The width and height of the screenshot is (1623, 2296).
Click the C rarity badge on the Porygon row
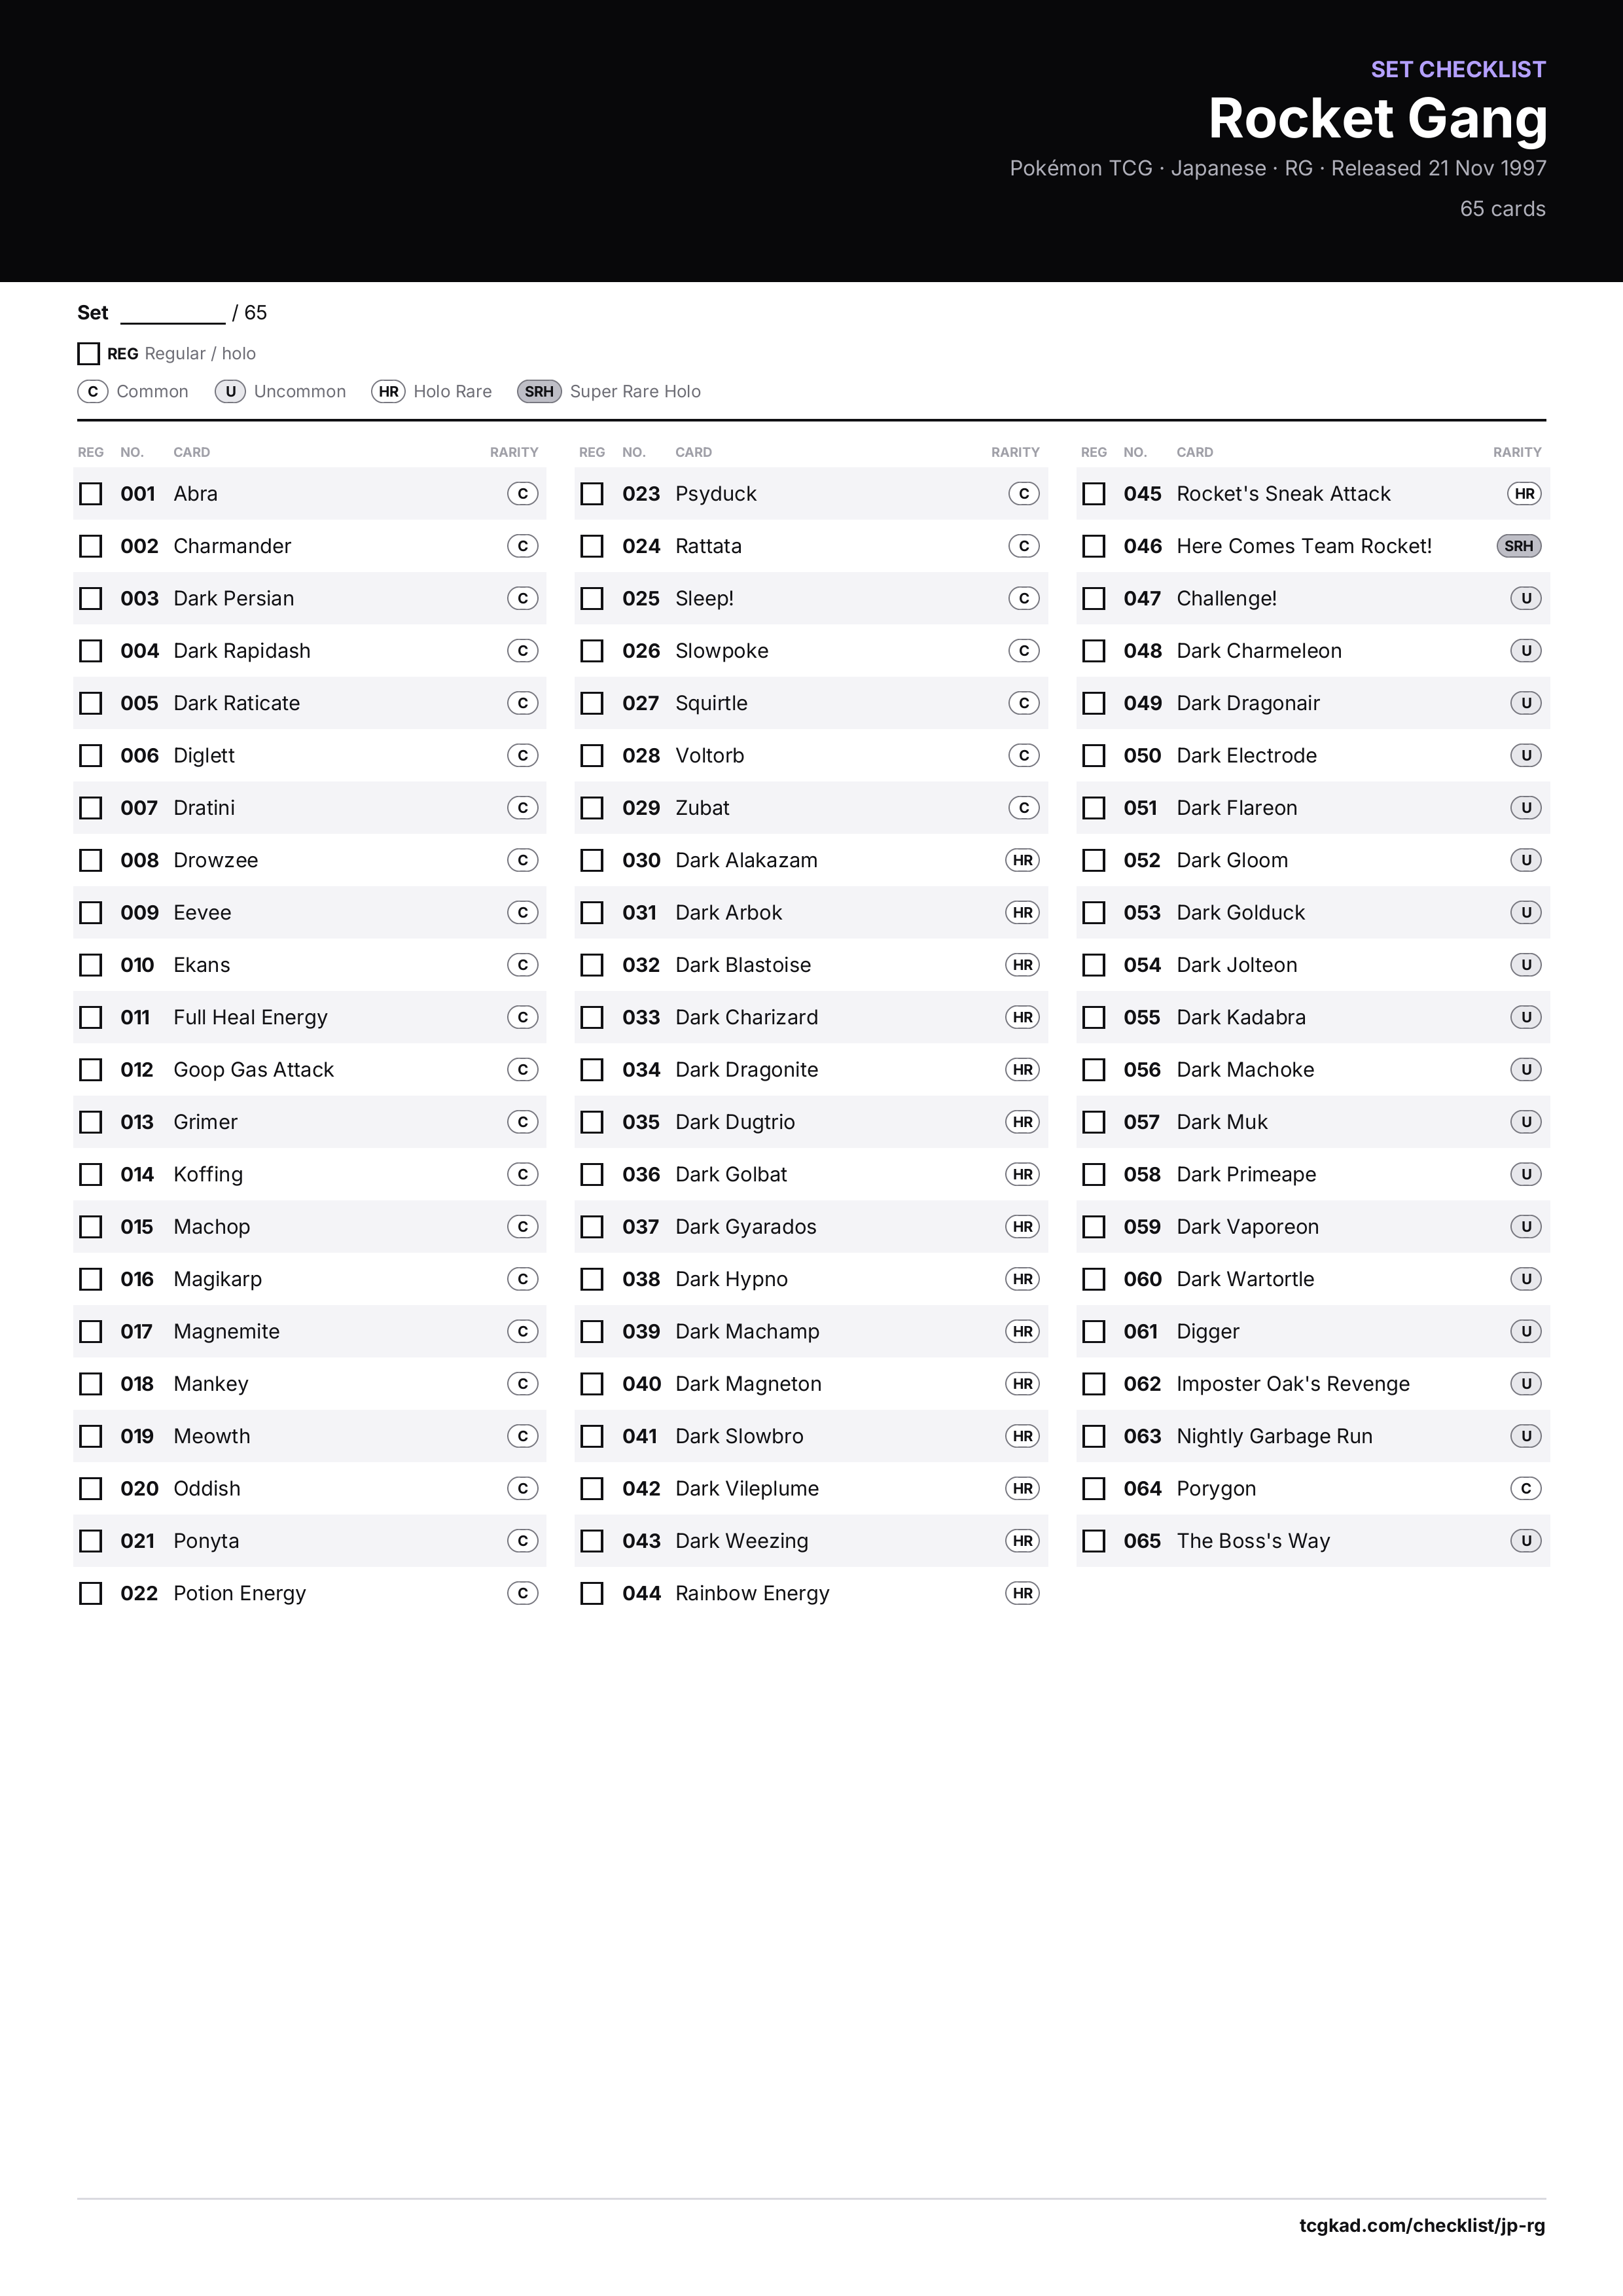1525,1488
